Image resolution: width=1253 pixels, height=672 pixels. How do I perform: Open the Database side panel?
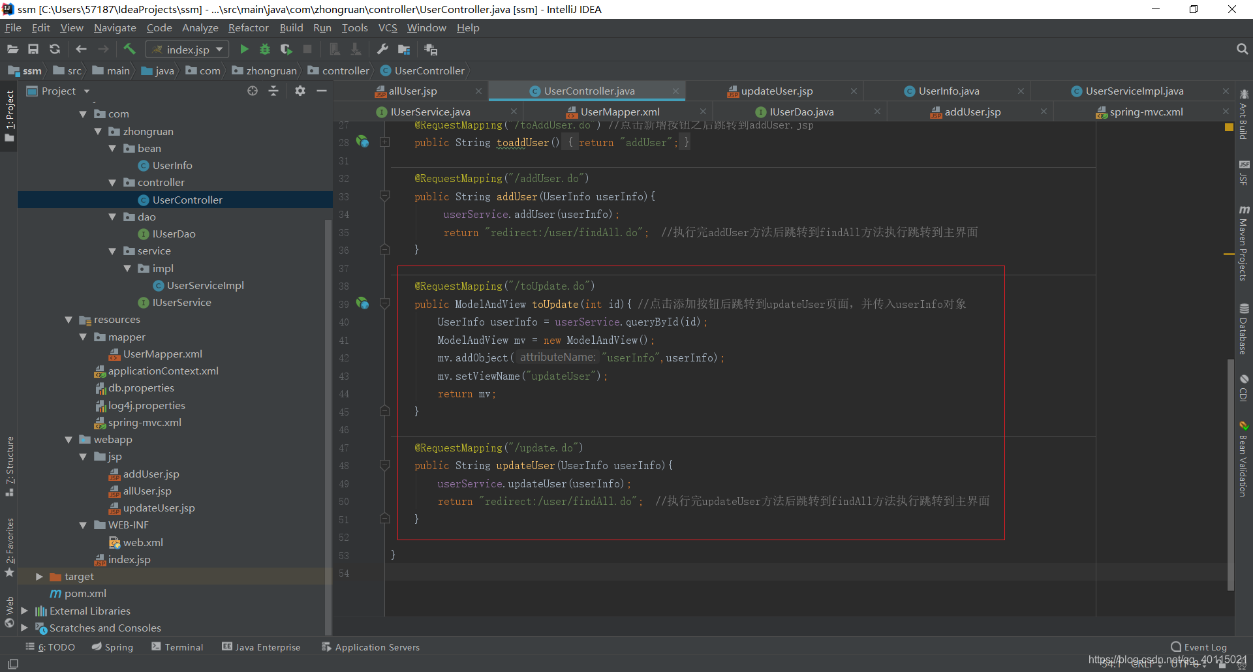pos(1244,329)
